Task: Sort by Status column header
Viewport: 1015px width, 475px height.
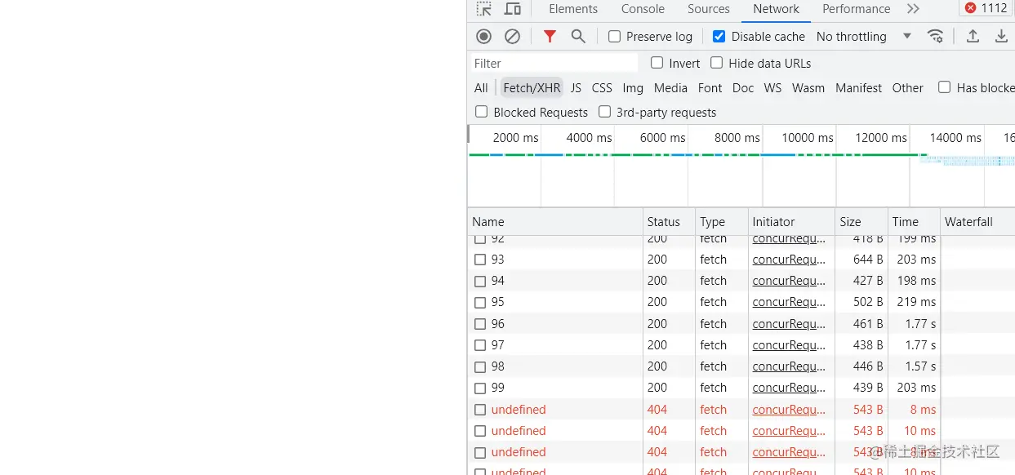Action: click(669, 222)
